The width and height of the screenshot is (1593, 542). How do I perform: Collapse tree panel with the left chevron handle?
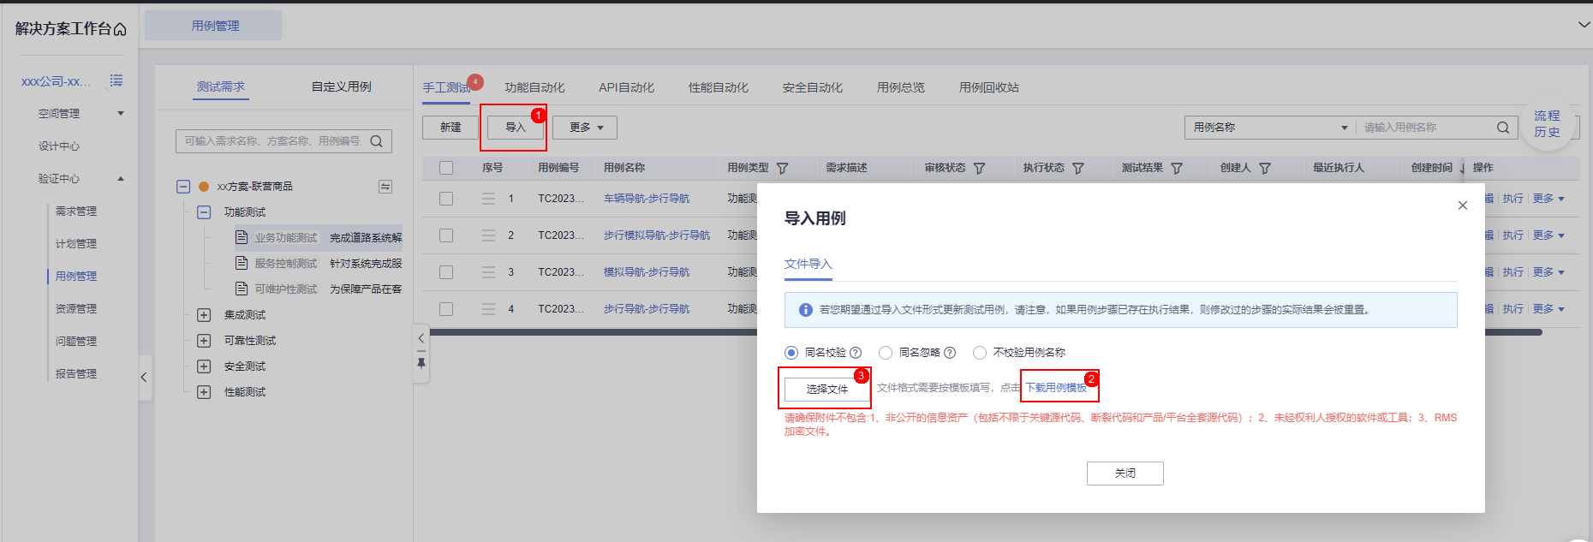[x=421, y=338]
